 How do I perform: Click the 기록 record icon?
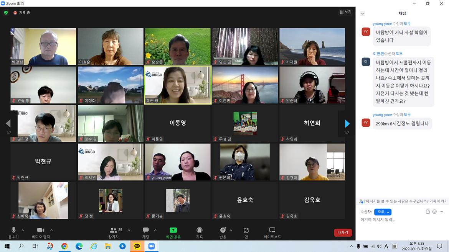[199, 230]
